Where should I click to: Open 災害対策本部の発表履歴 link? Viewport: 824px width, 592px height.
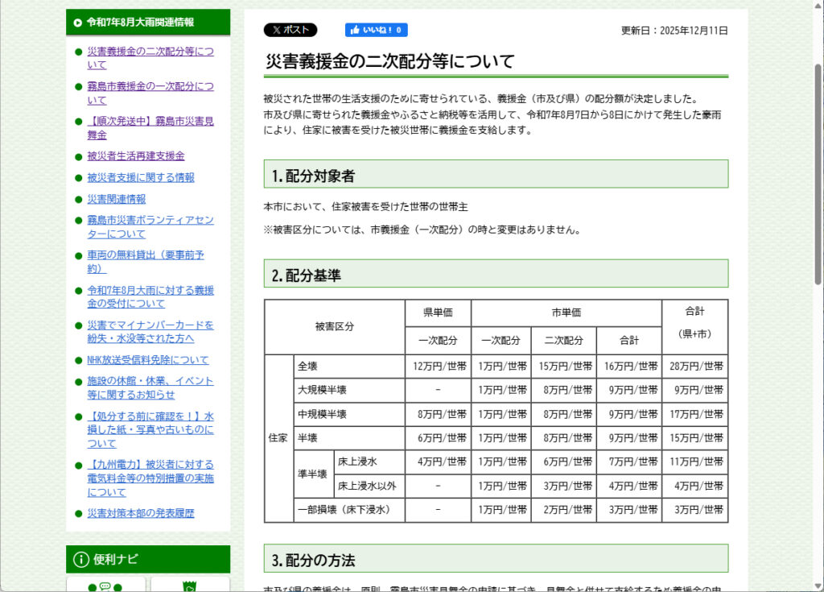coord(140,513)
